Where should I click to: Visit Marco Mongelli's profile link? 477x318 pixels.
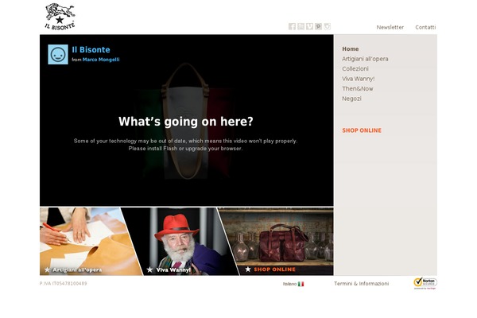click(101, 60)
